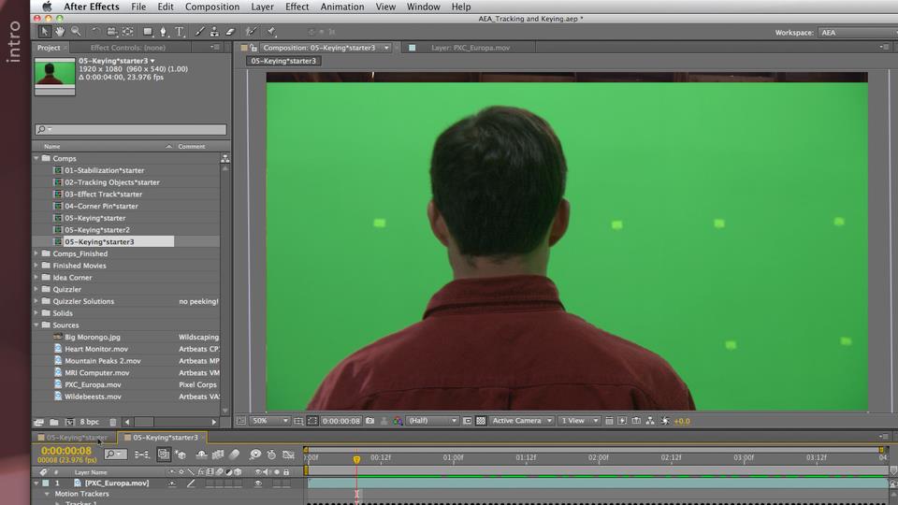Viewport: 898px width, 505px height.
Task: Open the Composition menu
Action: point(212,7)
